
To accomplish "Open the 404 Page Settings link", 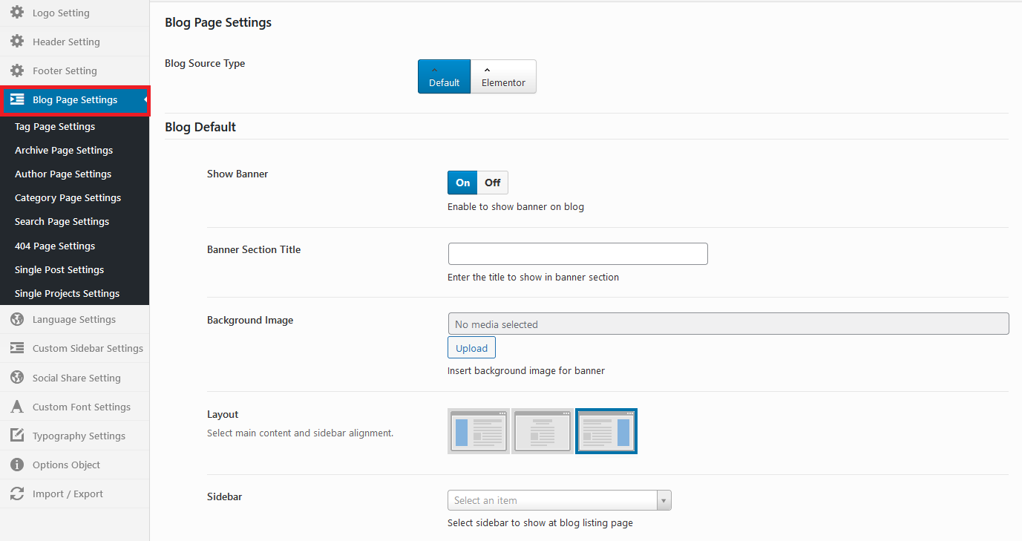I will click(x=54, y=246).
